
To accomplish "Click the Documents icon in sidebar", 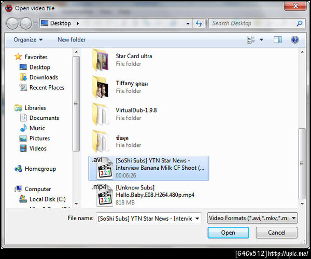I will point(23,118).
